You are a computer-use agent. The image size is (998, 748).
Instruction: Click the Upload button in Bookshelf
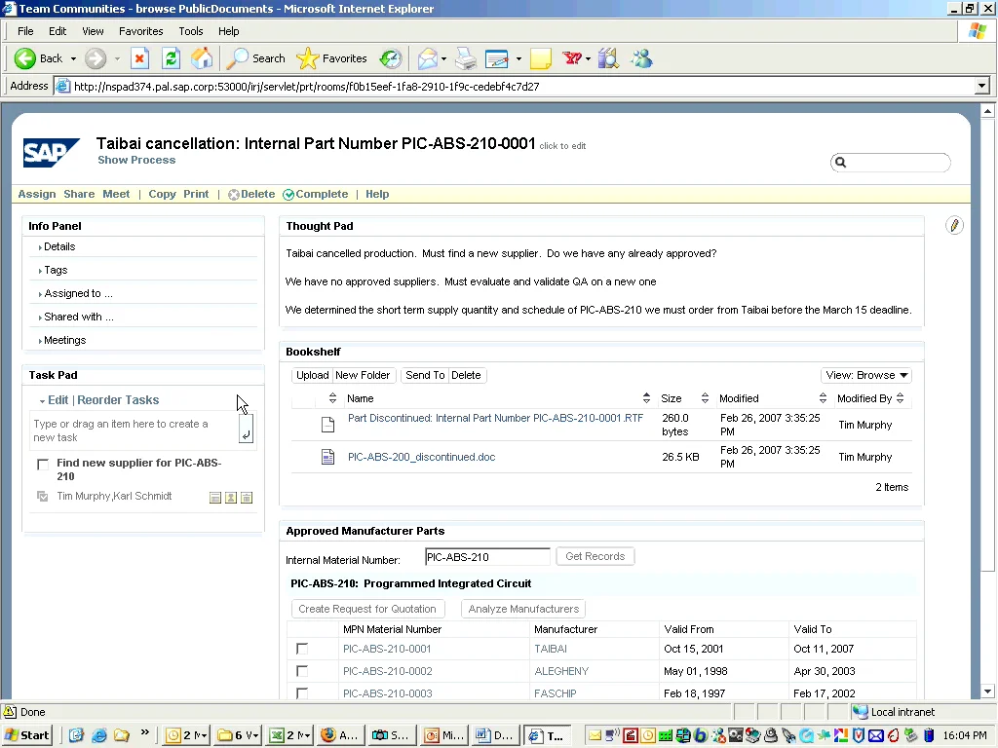pyautogui.click(x=312, y=375)
